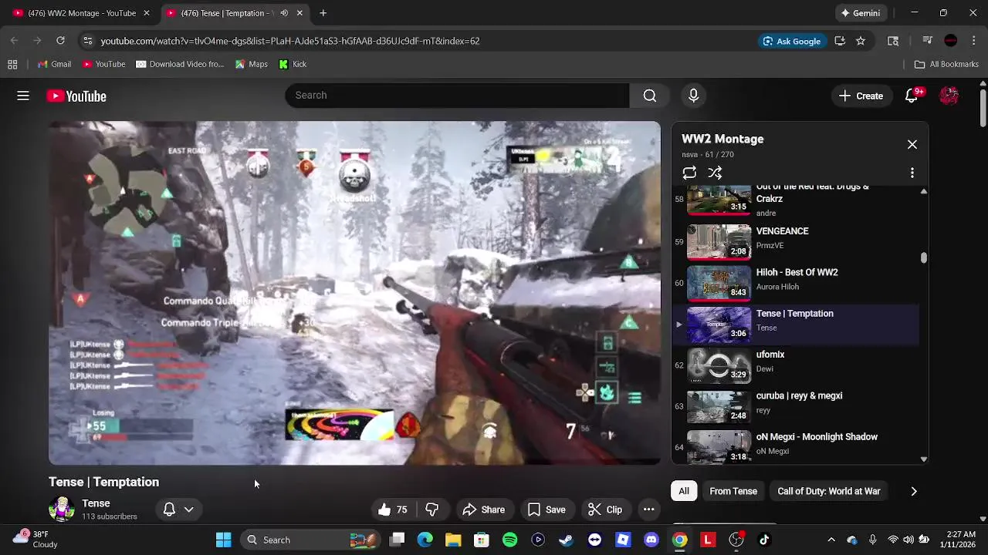988x555 pixels.
Task: Open TikTok from taskbar
Action: click(x=764, y=540)
